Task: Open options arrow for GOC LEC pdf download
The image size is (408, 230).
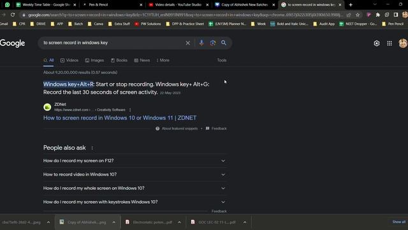Action: [x=245, y=222]
